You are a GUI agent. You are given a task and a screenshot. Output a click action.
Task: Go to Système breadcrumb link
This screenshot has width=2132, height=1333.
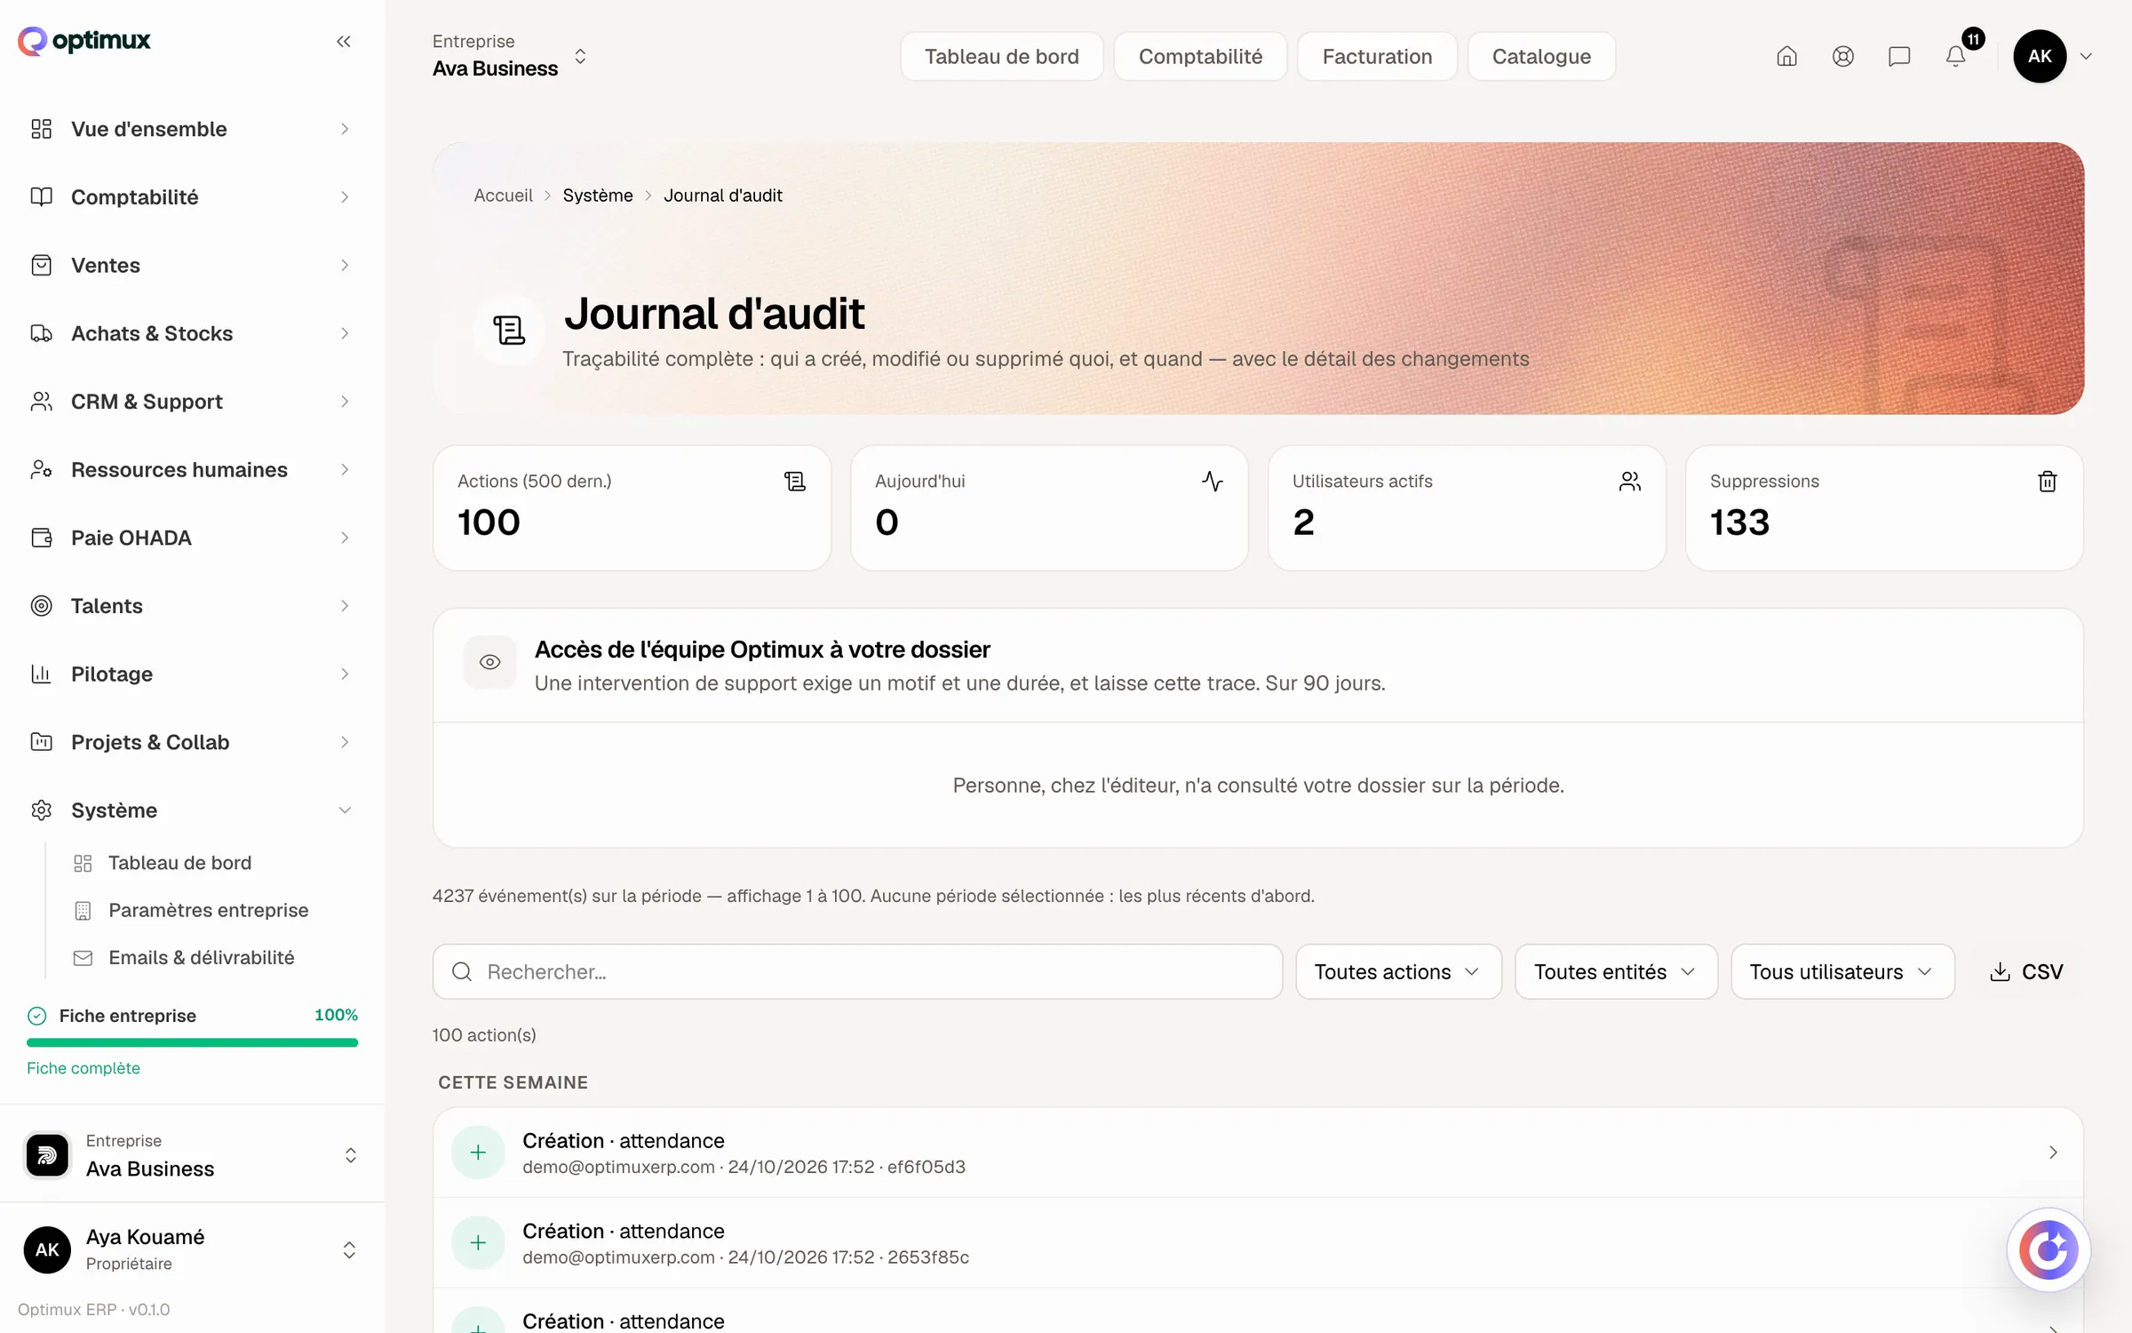pos(598,196)
